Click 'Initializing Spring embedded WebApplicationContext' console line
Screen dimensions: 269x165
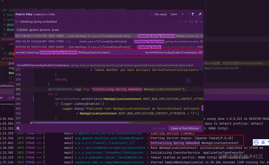tap(194, 143)
